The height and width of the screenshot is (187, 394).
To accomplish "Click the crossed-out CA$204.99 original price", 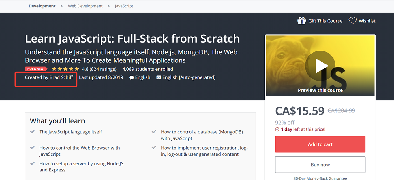I will pos(341,110).
